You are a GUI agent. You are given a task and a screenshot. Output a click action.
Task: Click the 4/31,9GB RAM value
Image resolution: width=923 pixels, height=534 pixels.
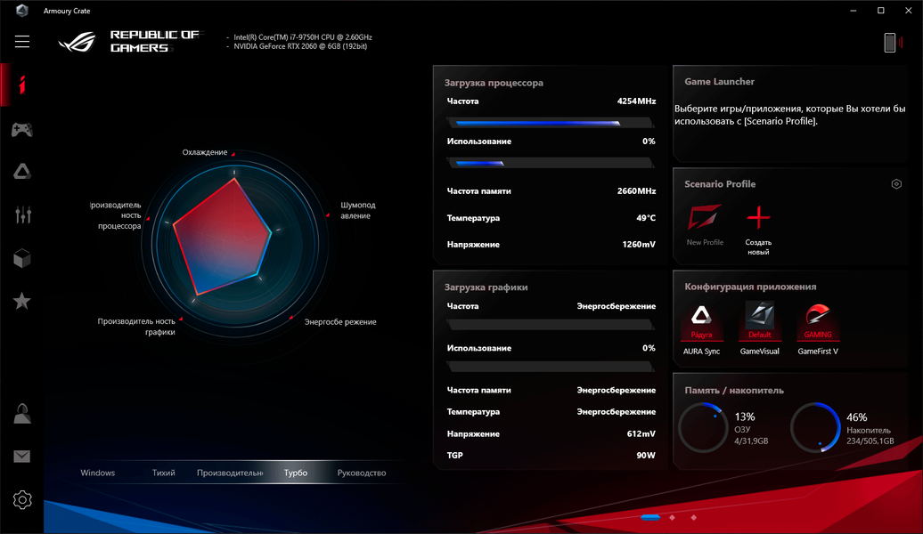[x=751, y=441]
